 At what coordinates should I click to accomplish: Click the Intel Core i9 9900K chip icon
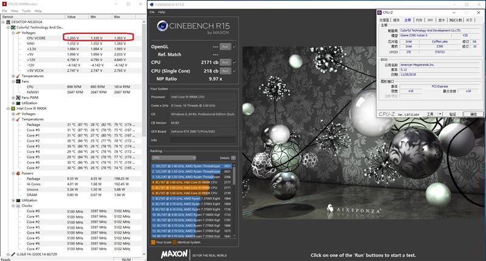[x=13, y=109]
